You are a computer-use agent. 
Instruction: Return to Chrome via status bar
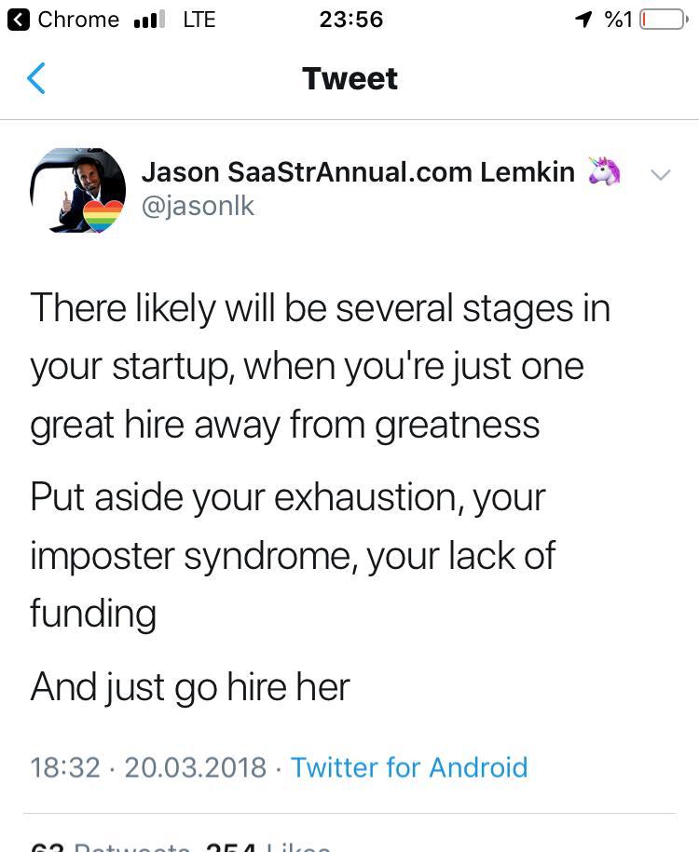(63, 19)
